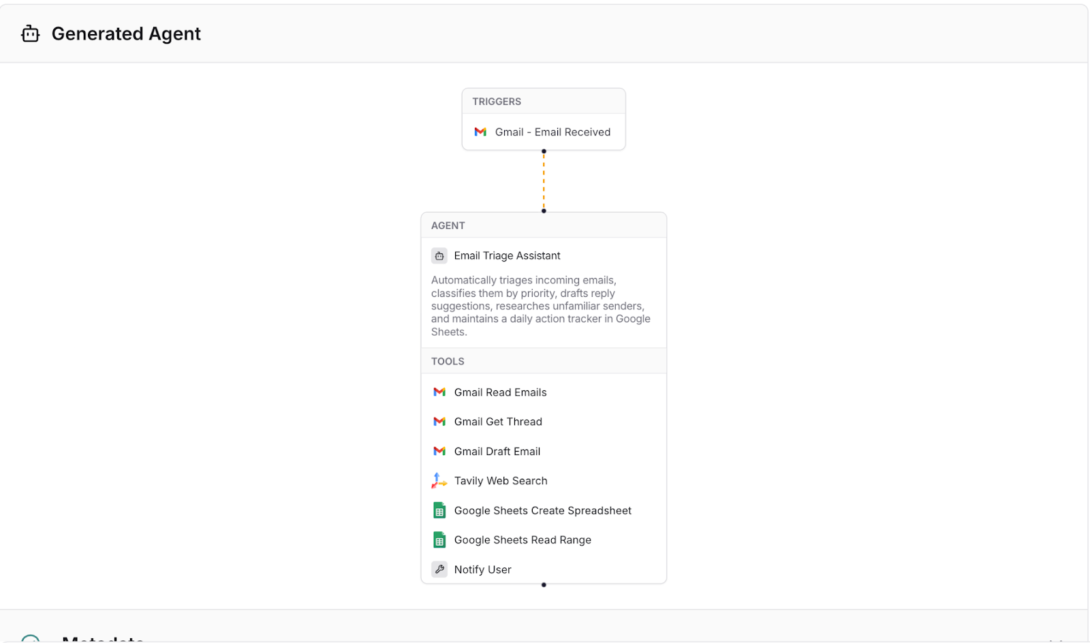
Task: Click the Google Sheets Read Range icon
Action: coord(439,540)
